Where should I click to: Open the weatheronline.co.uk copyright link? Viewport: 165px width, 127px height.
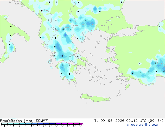[x=143, y=125]
